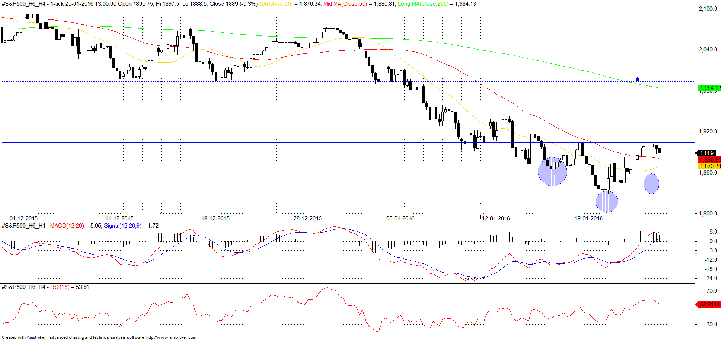This screenshot has height=340, width=721.
Task: Click the MA(Close,20) legend label
Action: [x=276, y=4]
